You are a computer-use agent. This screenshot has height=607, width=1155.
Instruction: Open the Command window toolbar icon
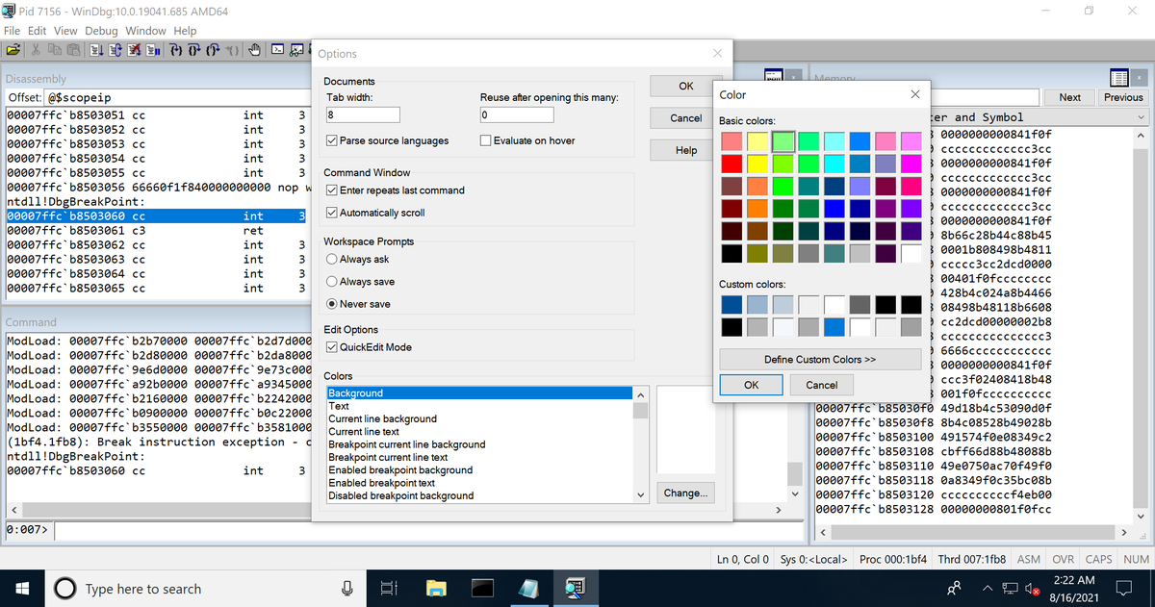pyautogui.click(x=278, y=49)
